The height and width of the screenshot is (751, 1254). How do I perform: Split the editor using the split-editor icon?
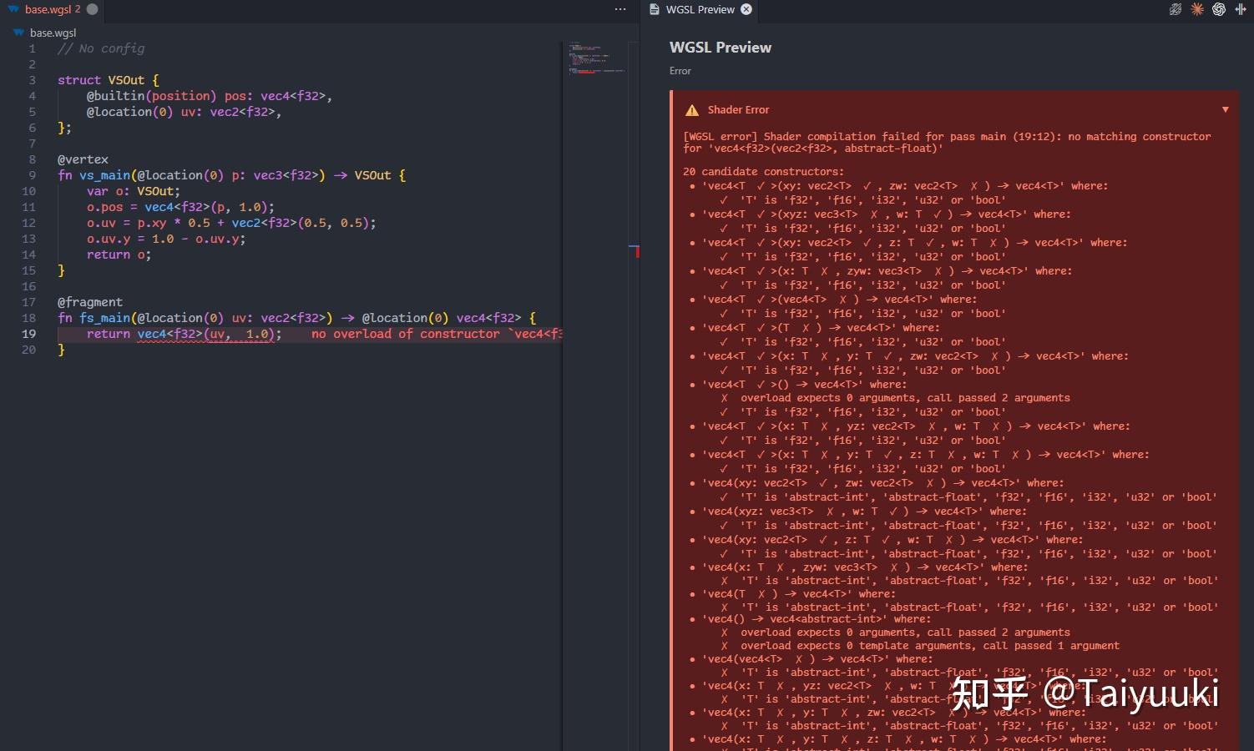[x=1239, y=9]
